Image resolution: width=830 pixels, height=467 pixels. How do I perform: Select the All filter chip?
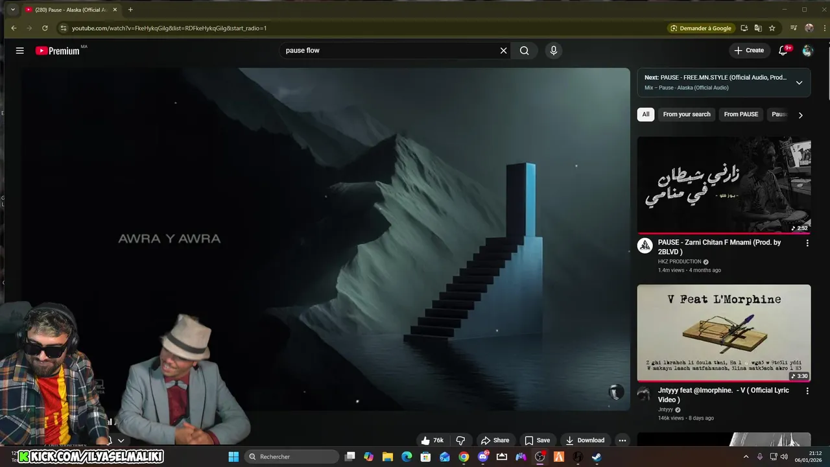[645, 114]
